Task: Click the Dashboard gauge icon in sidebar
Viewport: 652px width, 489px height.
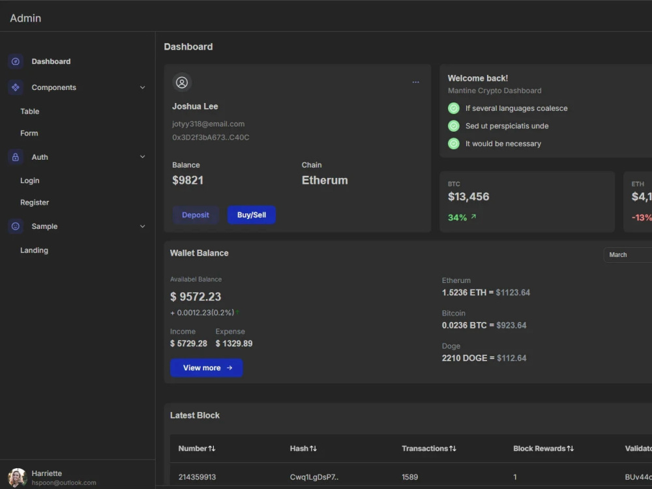Action: click(16, 61)
